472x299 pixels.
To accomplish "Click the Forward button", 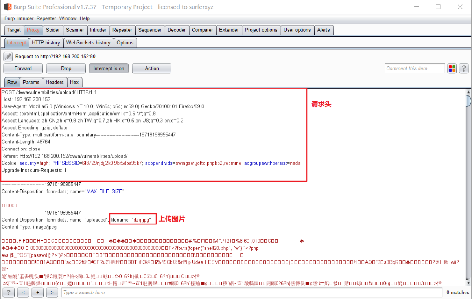I will tap(23, 68).
